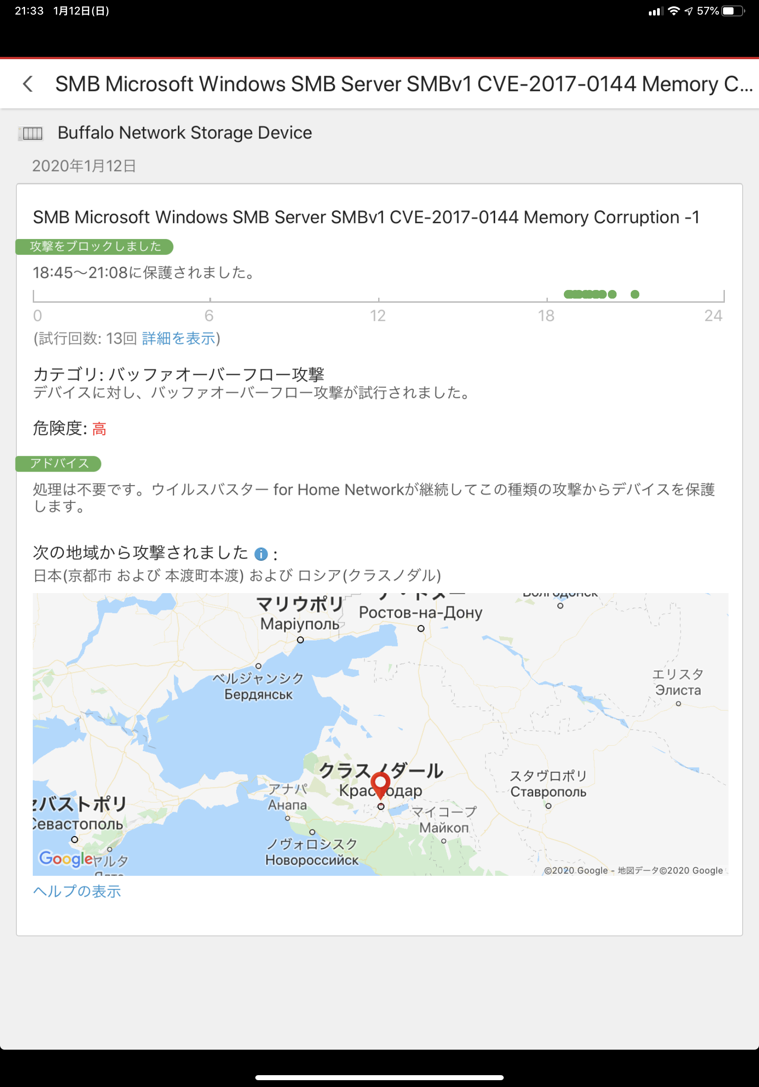Tap the 18:45～21:08に保護されました text
Image resolution: width=759 pixels, height=1087 pixels.
point(144,273)
